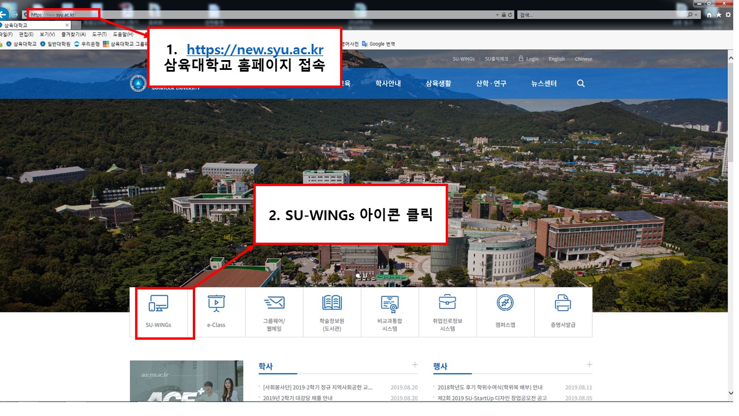The height and width of the screenshot is (416, 739).
Task: Click the refresh icon in address bar
Action: tap(510, 14)
